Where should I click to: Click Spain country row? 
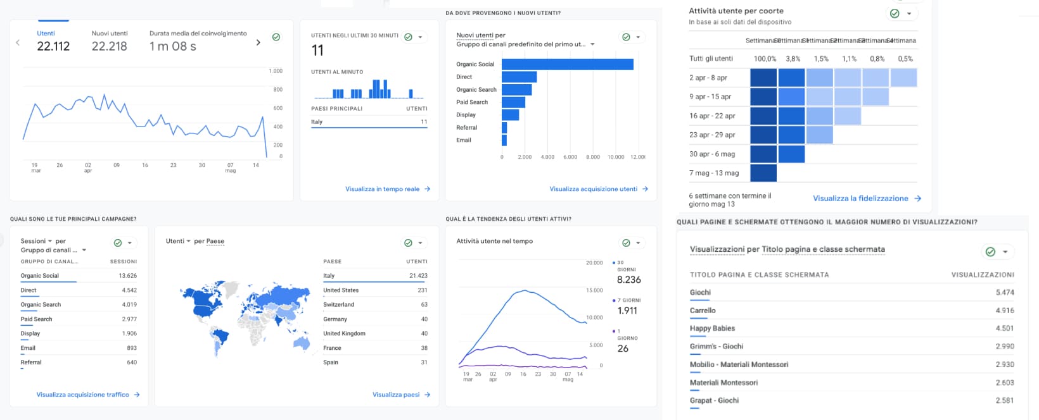[x=375, y=363]
